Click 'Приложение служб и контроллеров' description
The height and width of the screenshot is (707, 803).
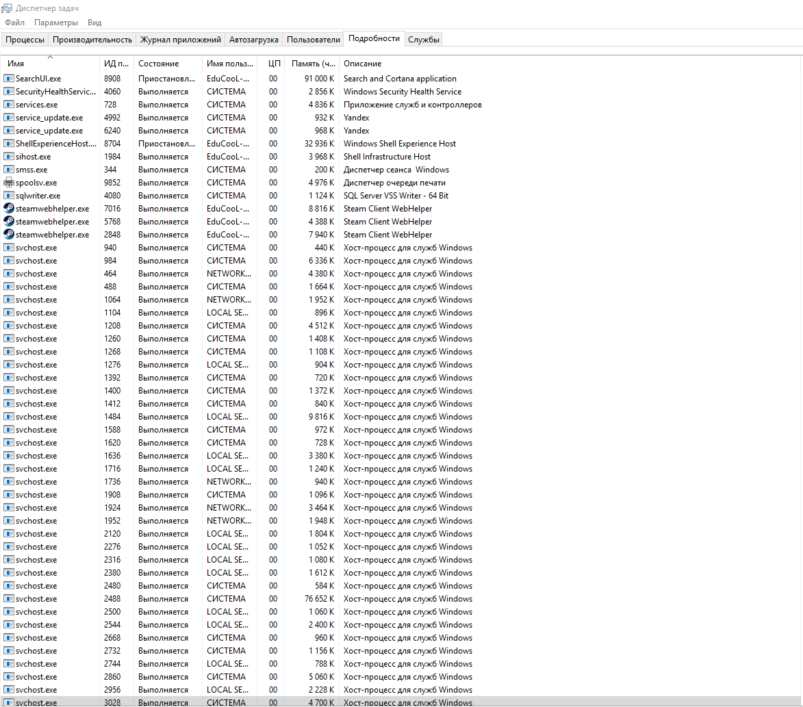click(412, 105)
